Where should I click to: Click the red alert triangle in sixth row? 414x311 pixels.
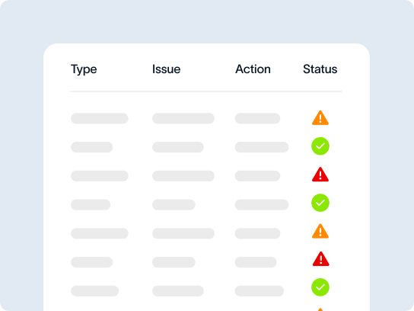pos(321,259)
